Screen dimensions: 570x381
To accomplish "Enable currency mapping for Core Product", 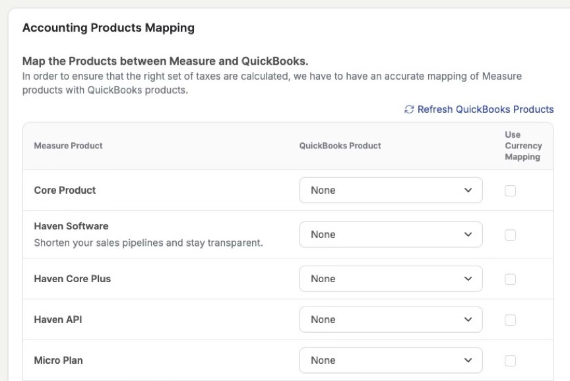I will coord(510,191).
